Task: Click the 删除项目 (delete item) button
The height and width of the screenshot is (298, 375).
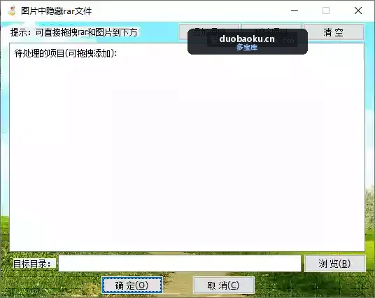Action: coord(271,31)
